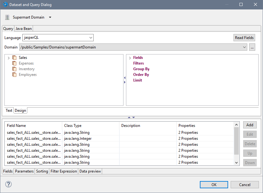
Task: Click the Description column header
Action: pyautogui.click(x=148, y=126)
